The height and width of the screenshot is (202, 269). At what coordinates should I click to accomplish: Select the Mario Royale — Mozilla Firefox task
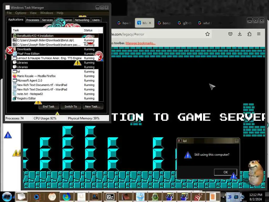pos(55,76)
